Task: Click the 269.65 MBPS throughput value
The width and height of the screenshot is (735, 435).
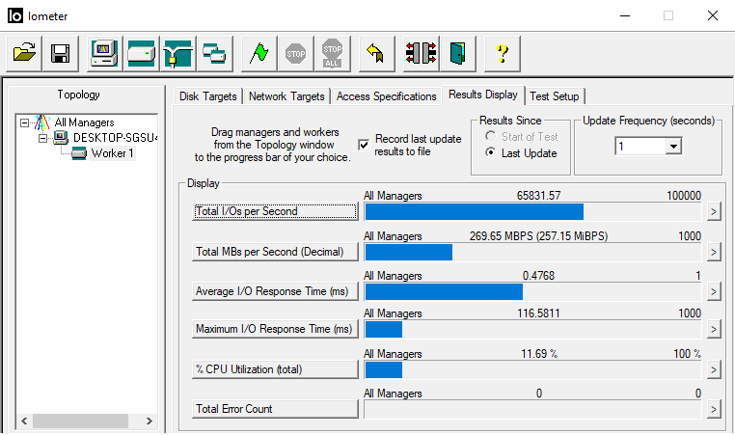Action: [538, 235]
